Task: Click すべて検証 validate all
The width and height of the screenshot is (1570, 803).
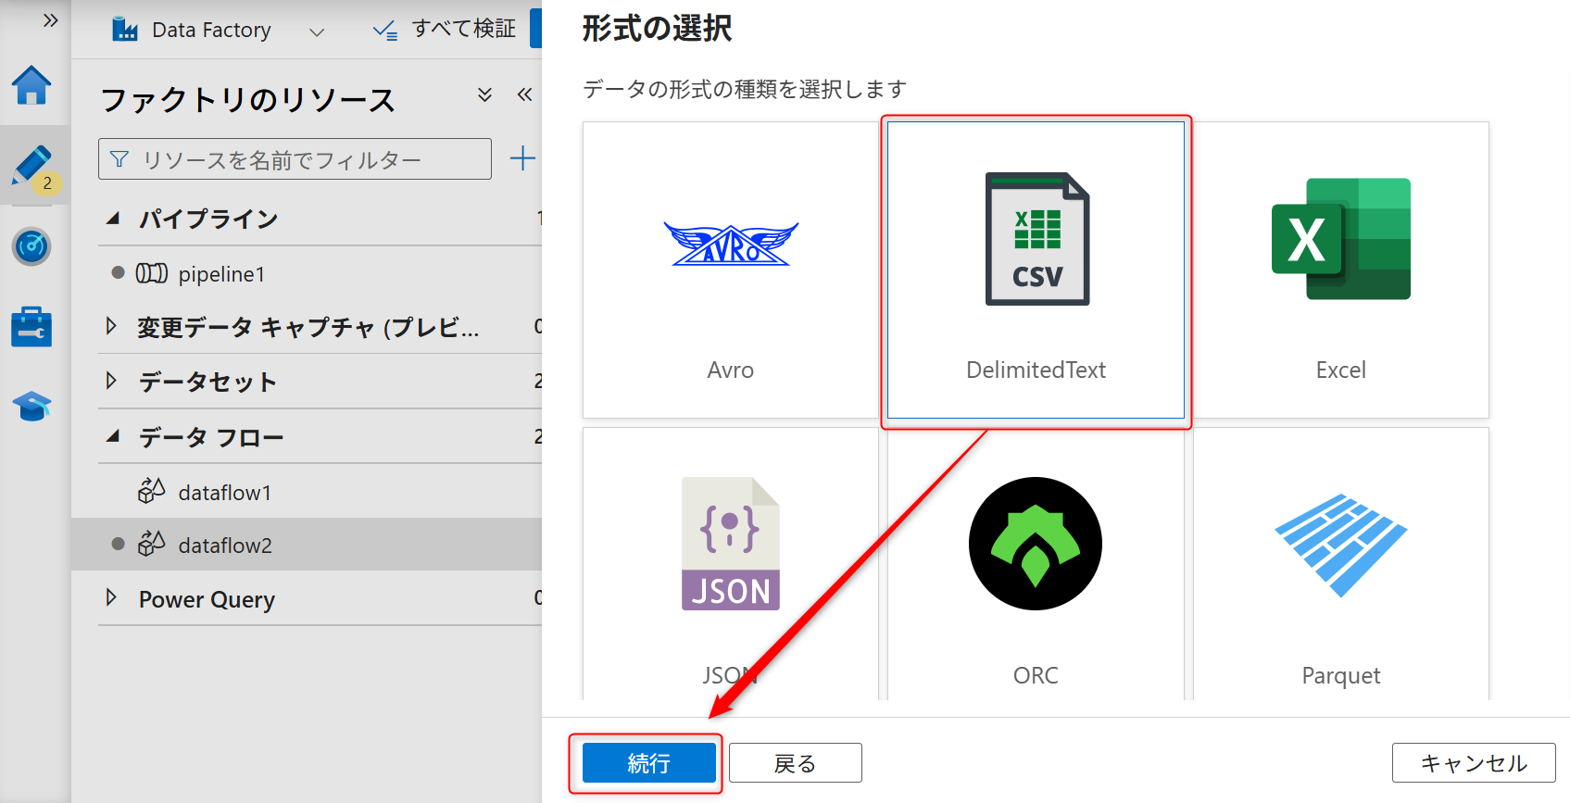Action: pos(445,30)
